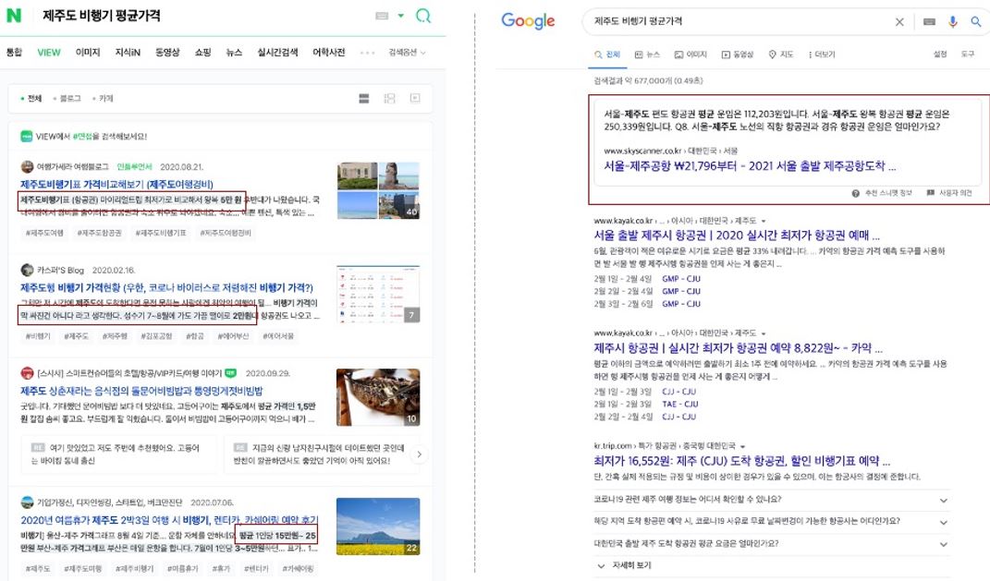Select the Naver 쇼핑 tab
This screenshot has width=990, height=581.
tap(202, 53)
